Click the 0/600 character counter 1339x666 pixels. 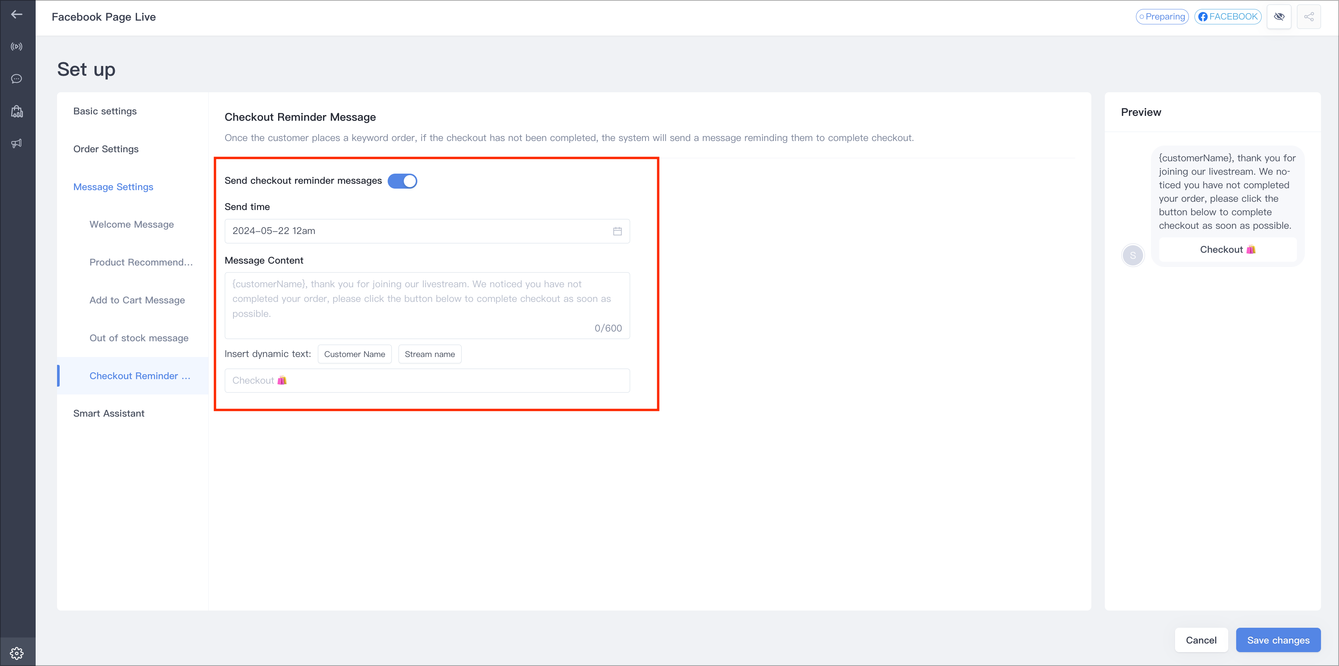pyautogui.click(x=608, y=328)
